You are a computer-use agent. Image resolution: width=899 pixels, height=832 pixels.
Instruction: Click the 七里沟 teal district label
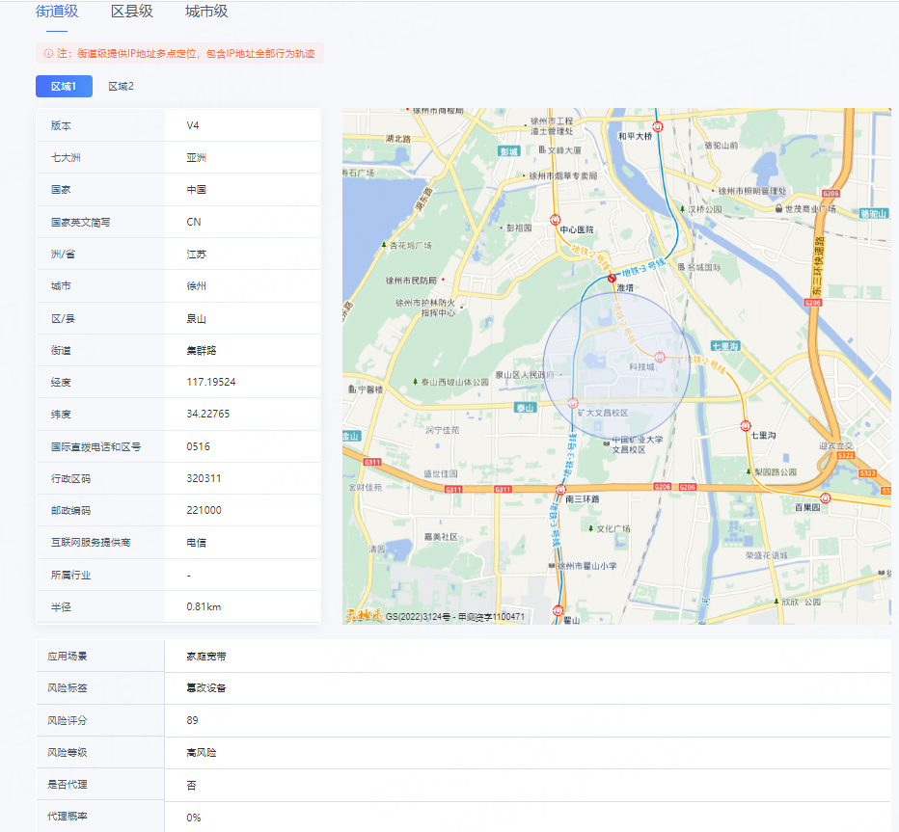coord(725,346)
